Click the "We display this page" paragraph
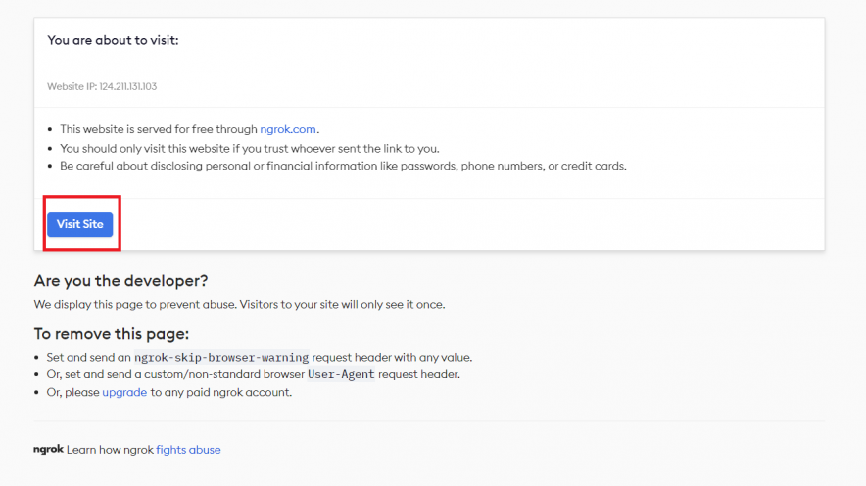This screenshot has height=486, width=866. (239, 304)
